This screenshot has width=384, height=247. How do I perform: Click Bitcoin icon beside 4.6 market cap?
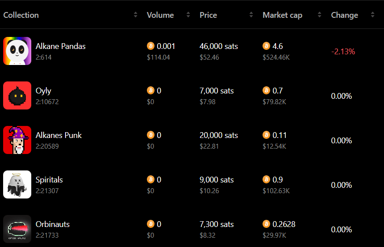click(x=267, y=46)
